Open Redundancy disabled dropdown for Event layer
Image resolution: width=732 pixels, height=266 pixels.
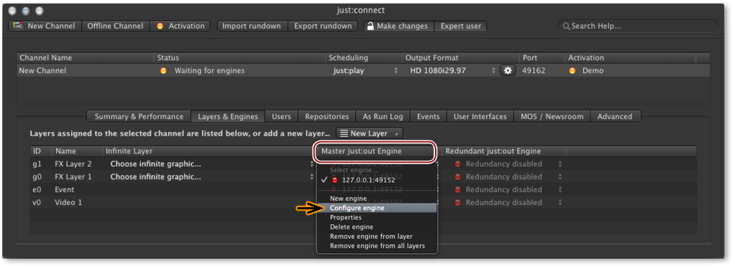[508, 189]
